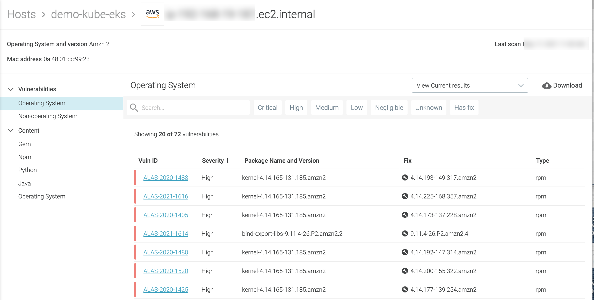Sort by Fix column header

pos(407,161)
